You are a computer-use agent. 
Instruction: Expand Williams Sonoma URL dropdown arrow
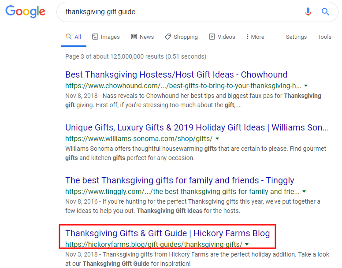click(217, 138)
